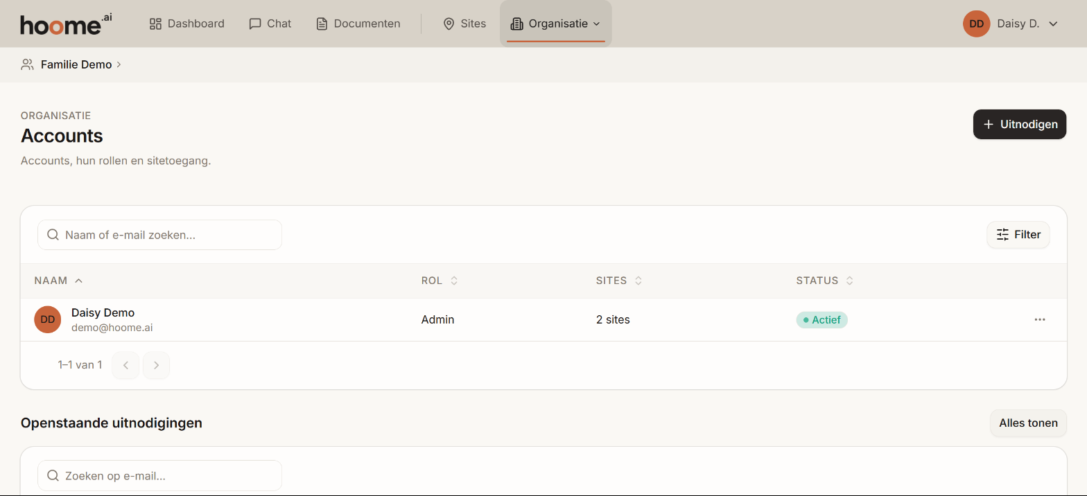Select the name Daisy Demo
The image size is (1087, 496).
pyautogui.click(x=103, y=312)
